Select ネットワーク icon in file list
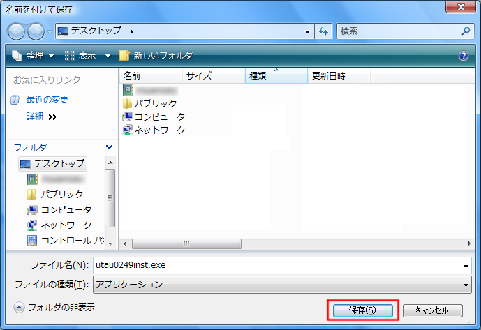481x330 pixels. pos(127,130)
